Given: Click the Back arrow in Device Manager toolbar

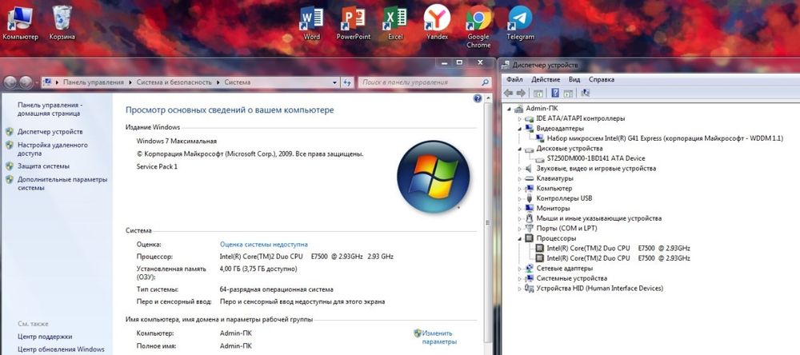Looking at the screenshot, I should (x=508, y=93).
